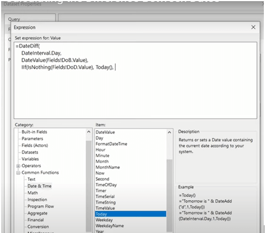Image resolution: width=265 pixels, height=233 pixels.
Task: Select TimeSerial item
Action: tap(105, 196)
